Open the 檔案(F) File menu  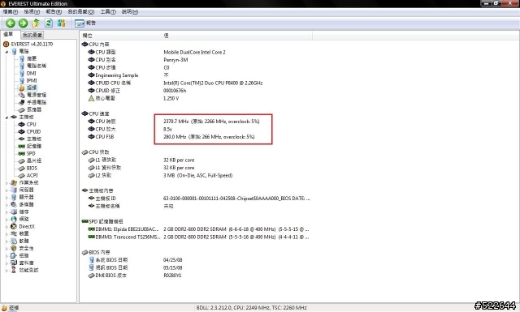[11, 11]
